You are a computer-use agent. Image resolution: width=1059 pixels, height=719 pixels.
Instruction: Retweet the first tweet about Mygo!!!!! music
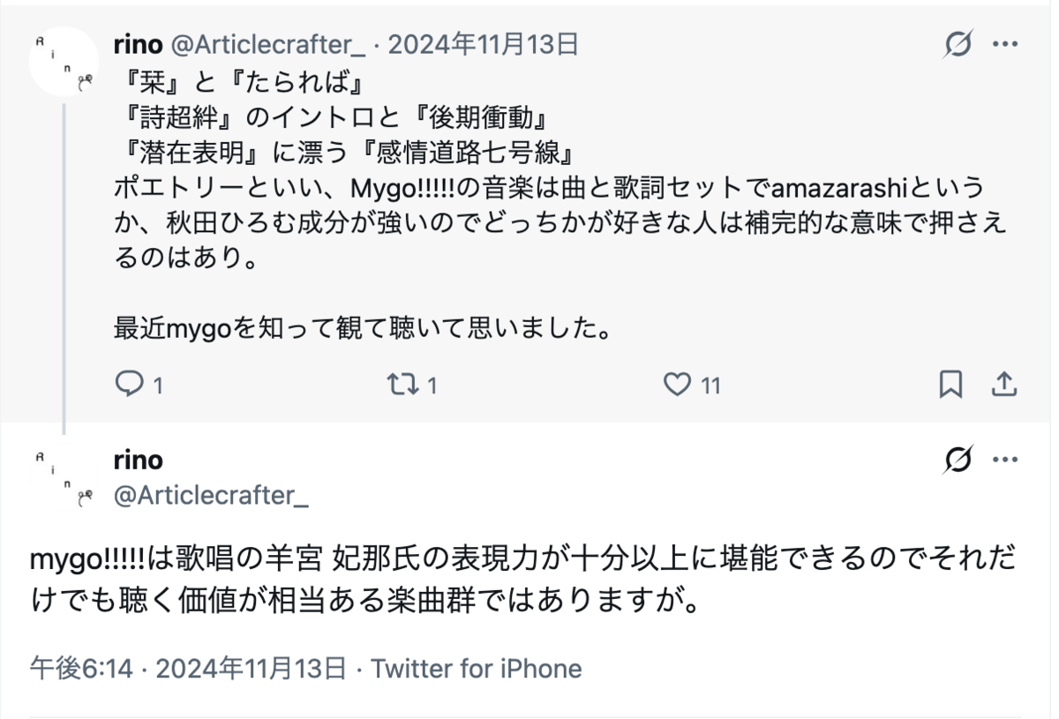402,384
